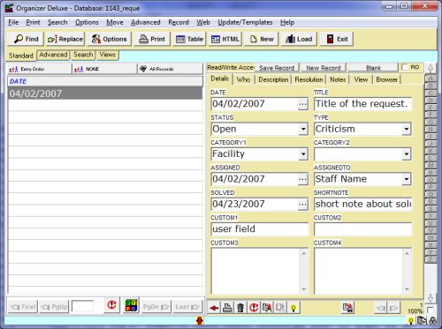
Task: Click the Print toolbar button
Action: pyautogui.click(x=152, y=39)
